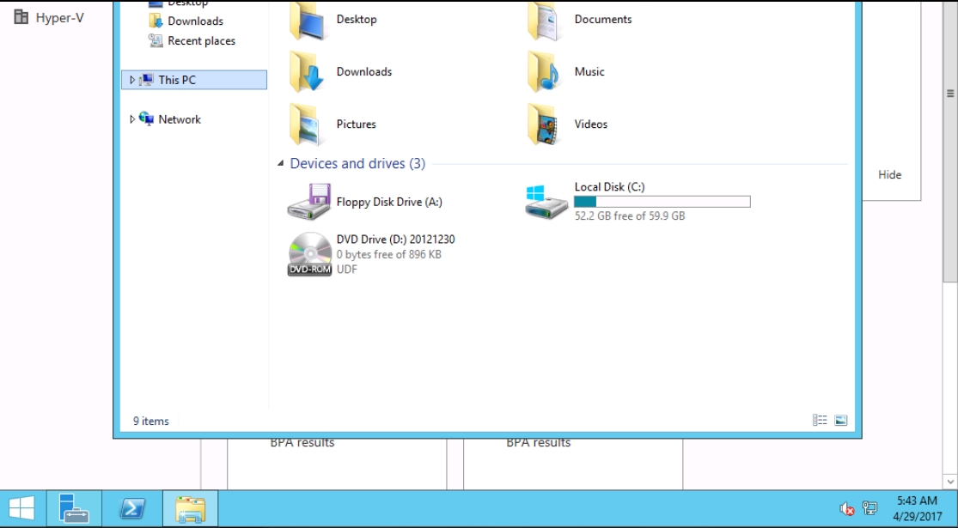This screenshot has width=958, height=528.
Task: Switch to large icons view layout
Action: coord(841,421)
